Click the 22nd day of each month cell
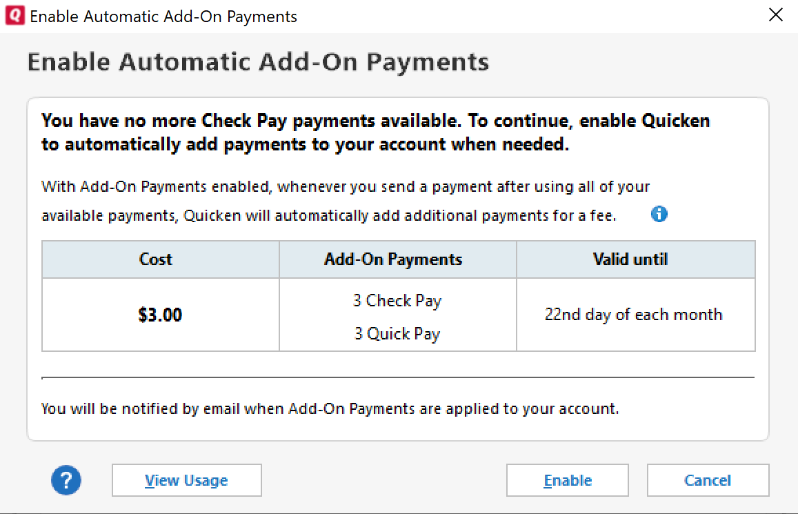 636,315
